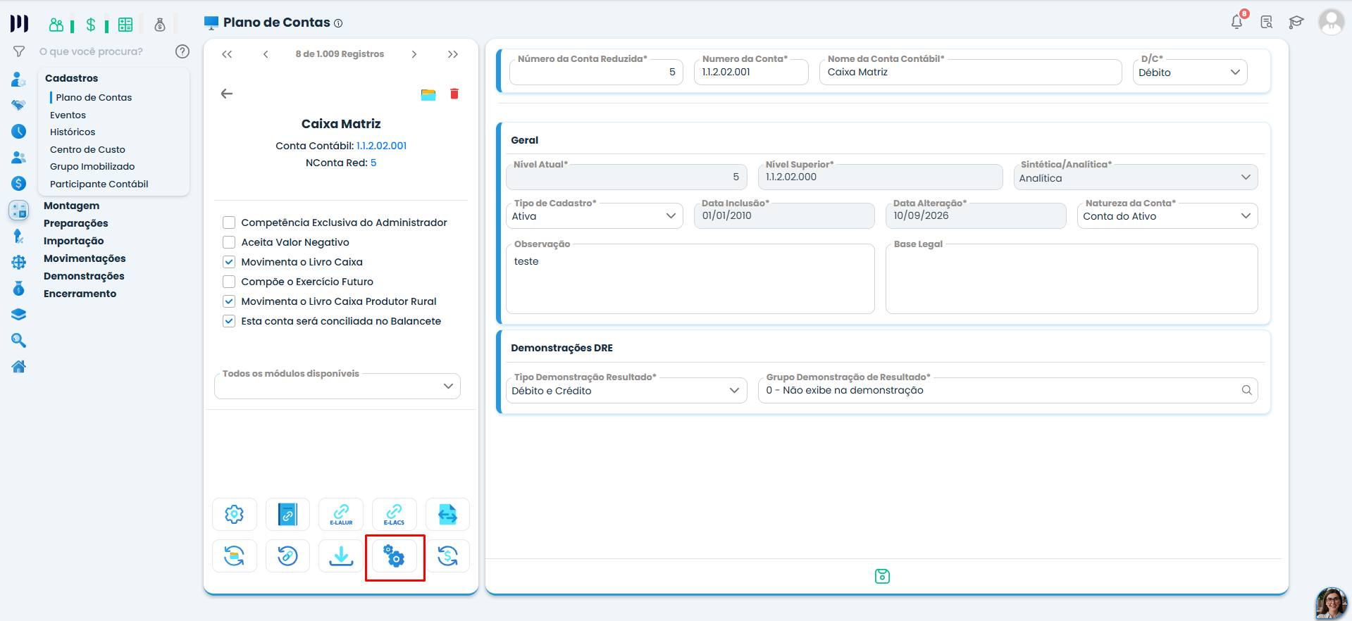Toggle Esta conta será conciliada no Balancete
1352x621 pixels.
pos(229,321)
